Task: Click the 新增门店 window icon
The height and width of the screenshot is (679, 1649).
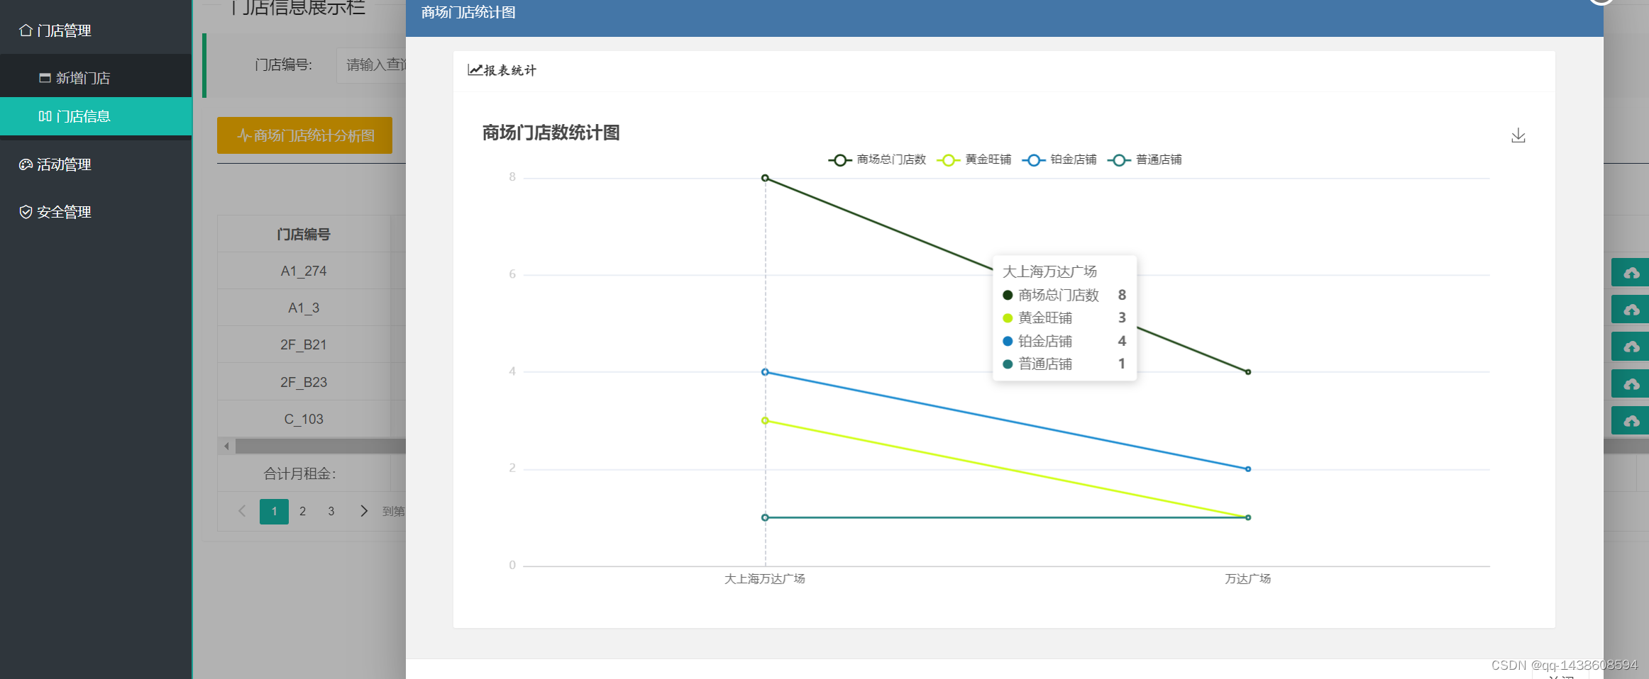Action: tap(45, 78)
